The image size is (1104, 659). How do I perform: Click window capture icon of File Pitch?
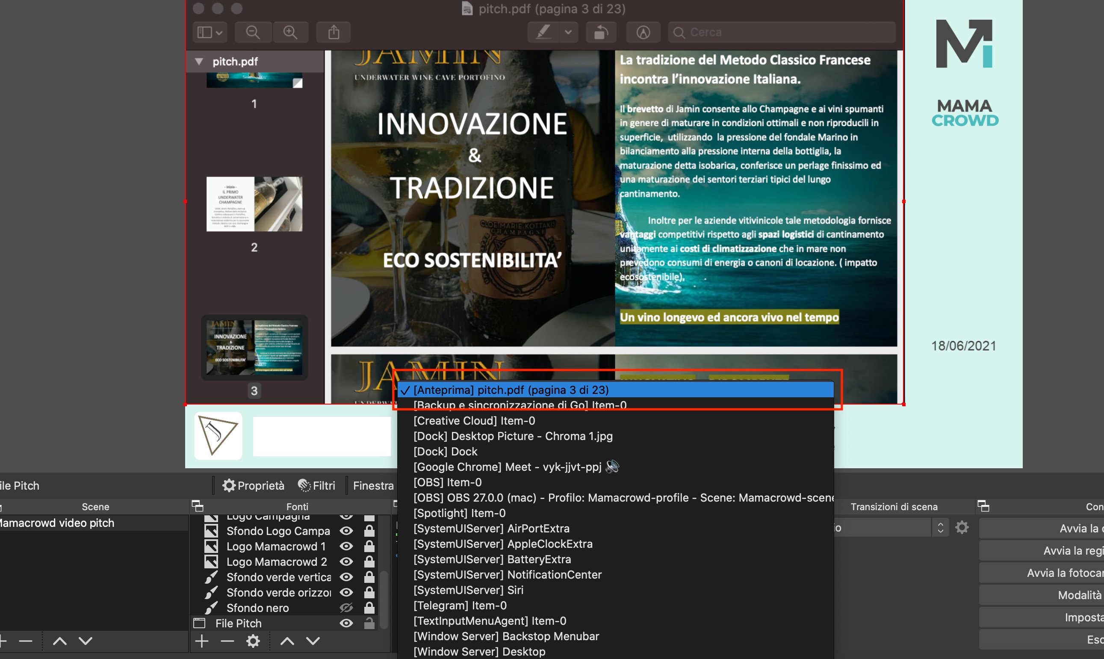click(x=199, y=623)
